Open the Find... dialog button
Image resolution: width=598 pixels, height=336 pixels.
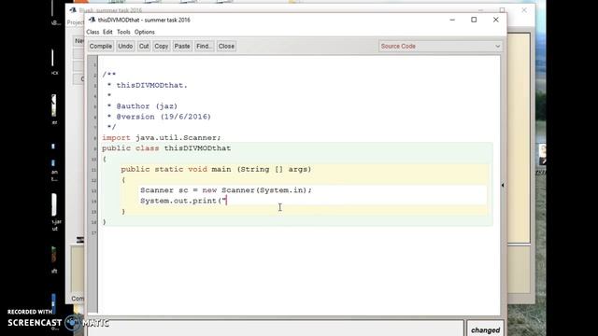(204, 46)
